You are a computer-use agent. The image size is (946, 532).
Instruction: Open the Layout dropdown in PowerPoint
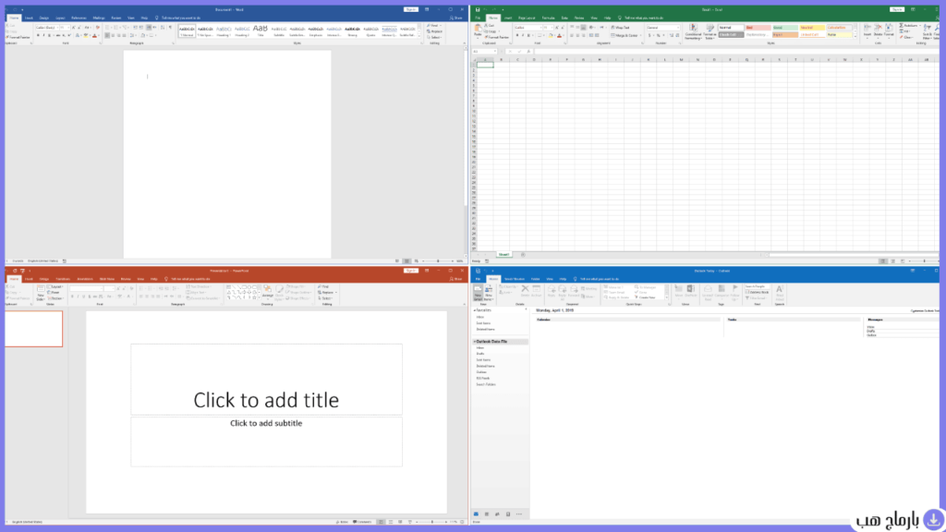click(56, 287)
